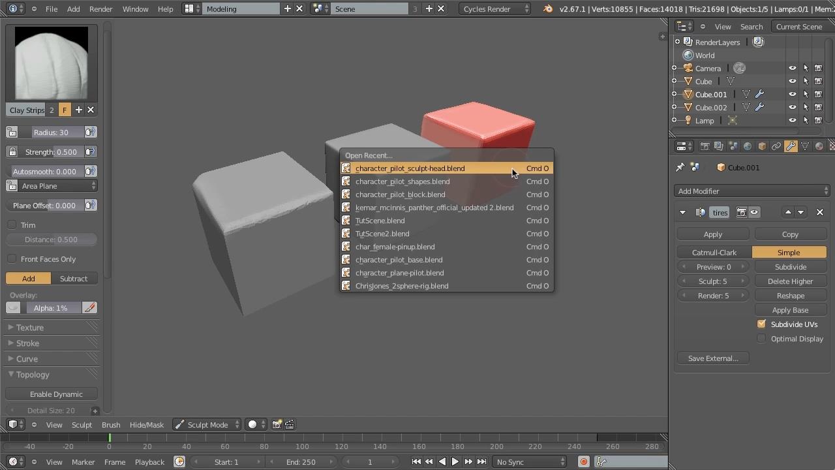This screenshot has height=470, width=835.
Task: Toggle the pin icon in properties
Action: [680, 168]
